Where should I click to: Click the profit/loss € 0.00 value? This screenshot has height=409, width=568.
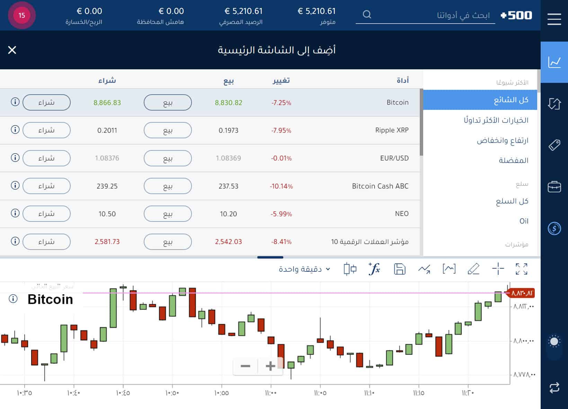89,11
